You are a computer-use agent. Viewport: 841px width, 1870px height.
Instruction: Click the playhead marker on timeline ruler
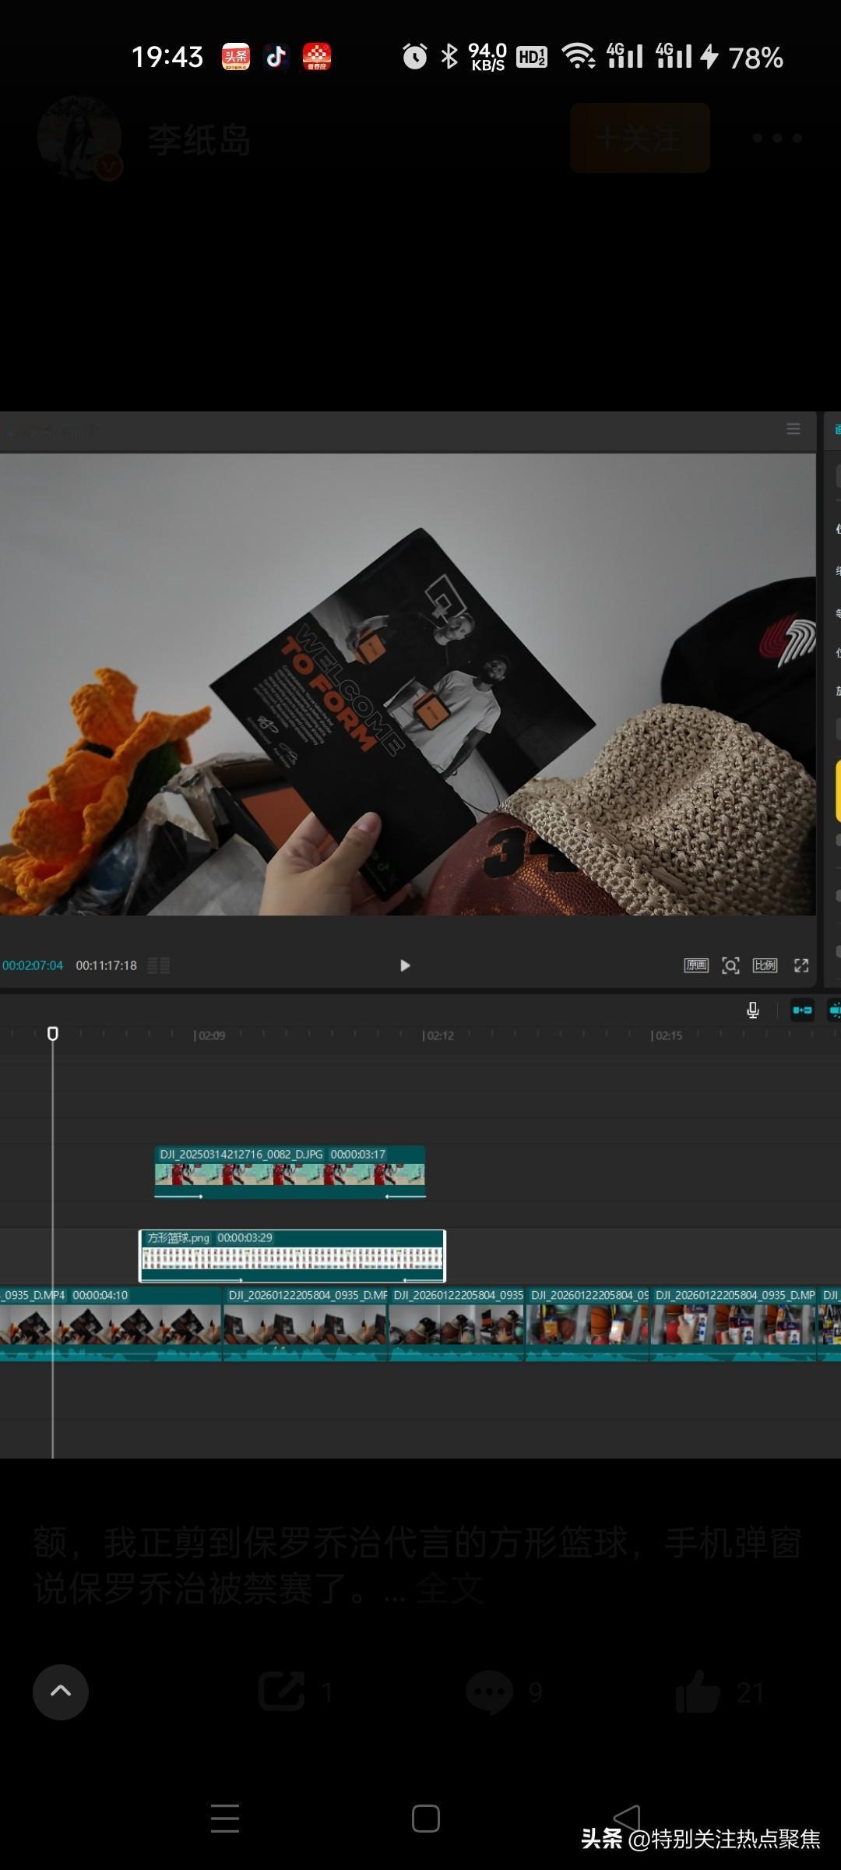(53, 1033)
